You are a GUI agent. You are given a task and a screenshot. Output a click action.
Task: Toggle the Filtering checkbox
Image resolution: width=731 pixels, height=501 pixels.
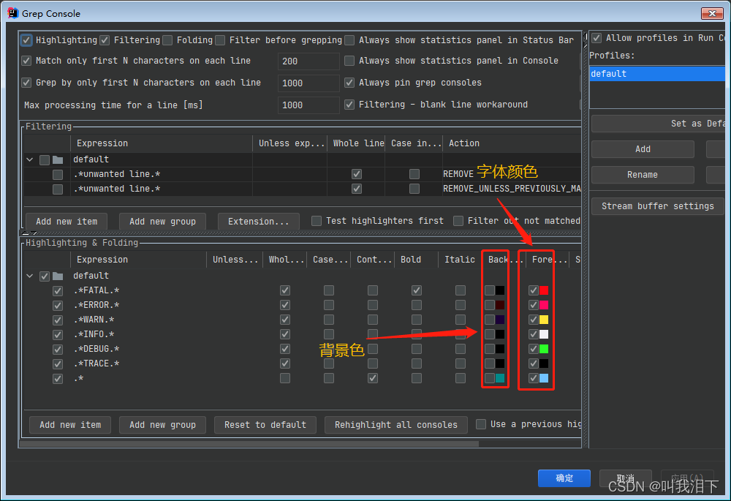pos(105,40)
